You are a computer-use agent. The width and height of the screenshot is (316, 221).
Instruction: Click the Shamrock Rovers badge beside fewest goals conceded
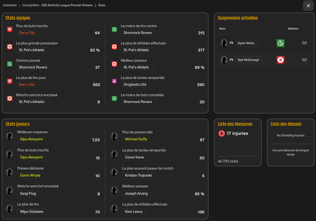click(114, 98)
